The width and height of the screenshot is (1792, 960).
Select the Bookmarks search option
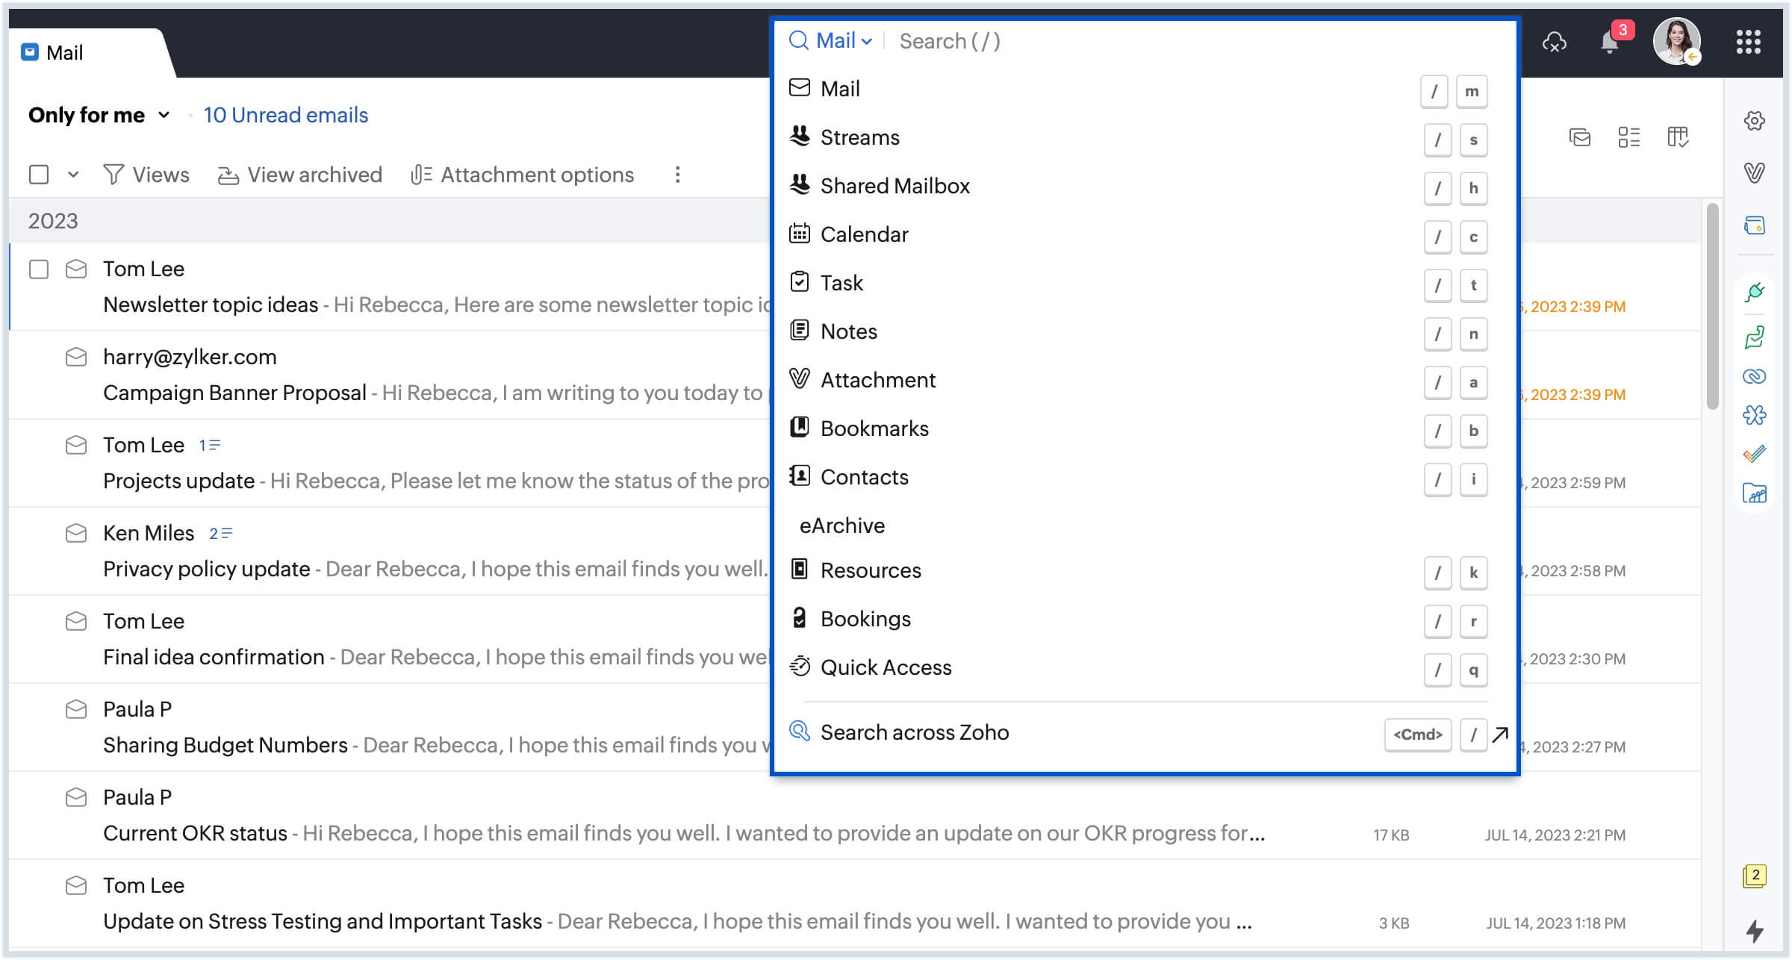pyautogui.click(x=874, y=428)
